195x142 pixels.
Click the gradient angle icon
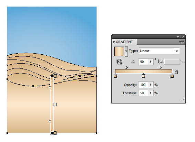(x=133, y=62)
